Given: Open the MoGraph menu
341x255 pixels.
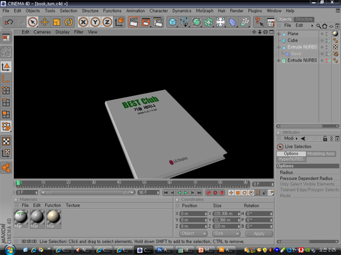Looking at the screenshot, I should 205,11.
